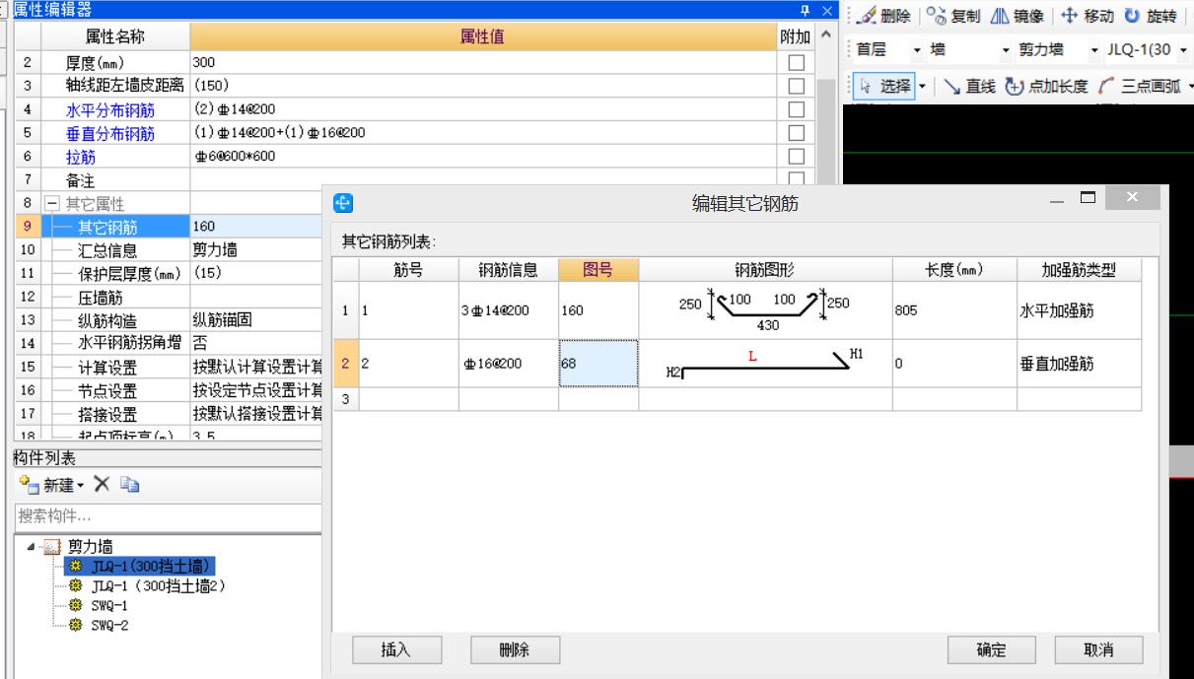
Task: Click the 插入 button in dialog
Action: click(x=395, y=648)
